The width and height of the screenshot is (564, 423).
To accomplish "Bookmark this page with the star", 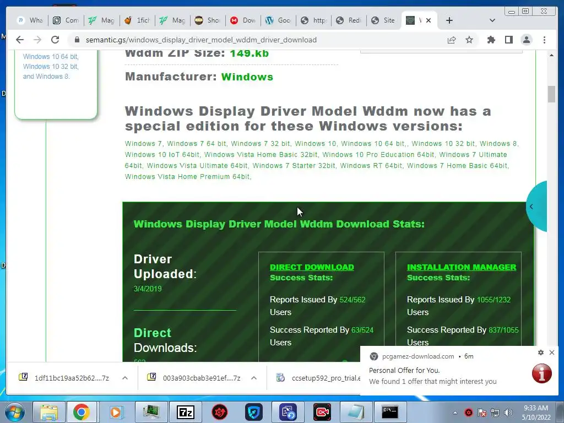I will (x=469, y=40).
